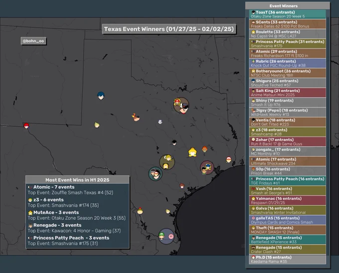This screenshot has width=339, height=273.
Task: Click the black-haired character head map marker
Action: (174, 142)
